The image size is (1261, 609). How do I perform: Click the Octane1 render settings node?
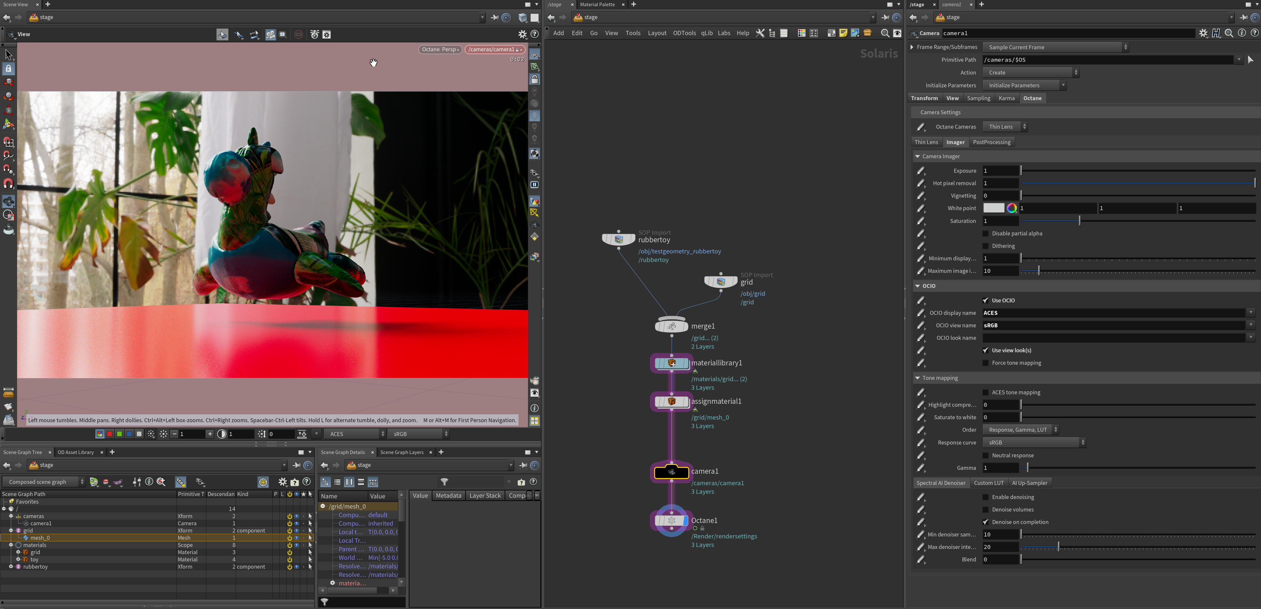click(x=671, y=521)
